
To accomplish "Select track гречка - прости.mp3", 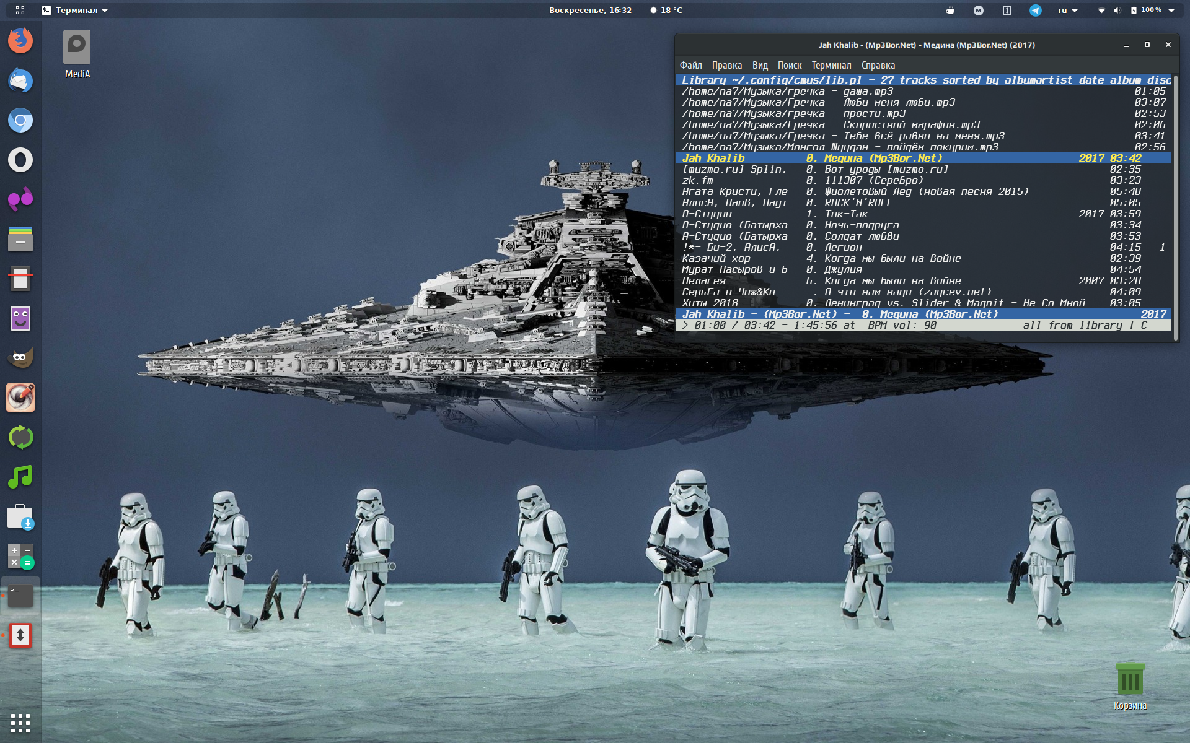I will pos(923,113).
